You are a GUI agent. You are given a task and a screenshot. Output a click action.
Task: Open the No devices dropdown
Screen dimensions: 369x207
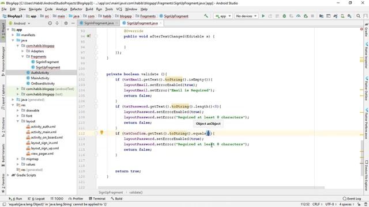pyautogui.click(x=246, y=16)
